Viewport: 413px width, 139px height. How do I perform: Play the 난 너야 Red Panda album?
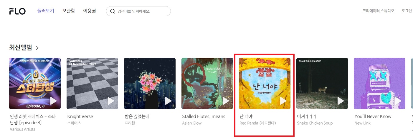[x=283, y=101]
